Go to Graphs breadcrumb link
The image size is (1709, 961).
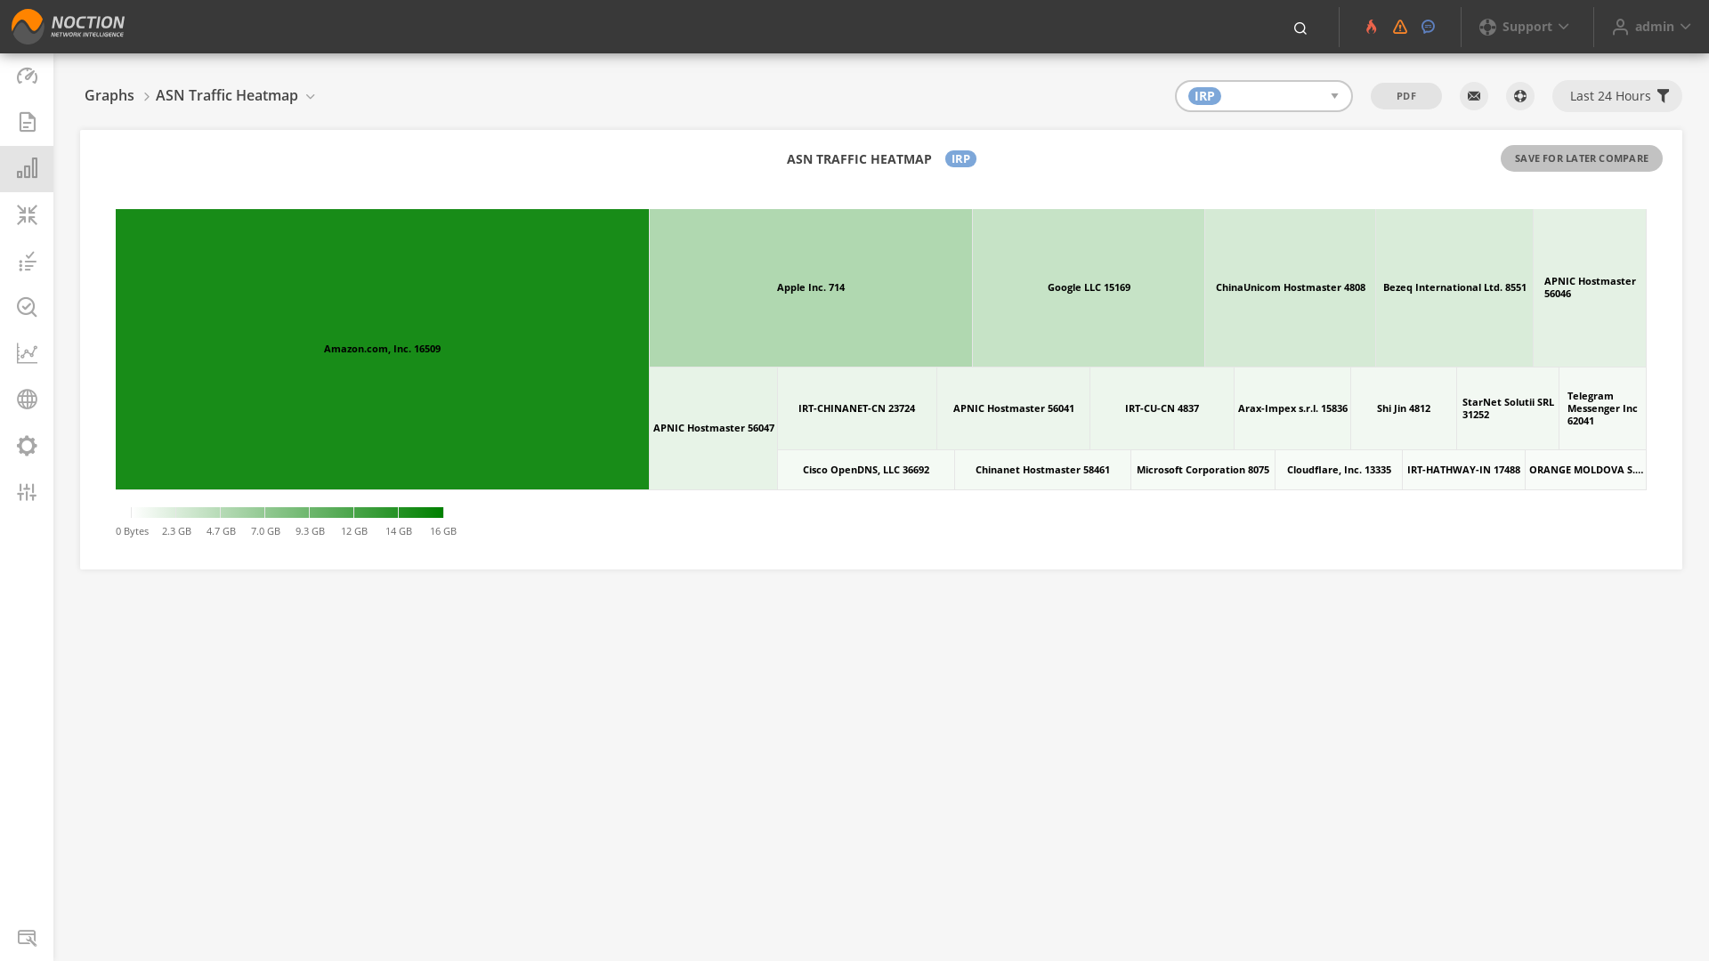(109, 95)
